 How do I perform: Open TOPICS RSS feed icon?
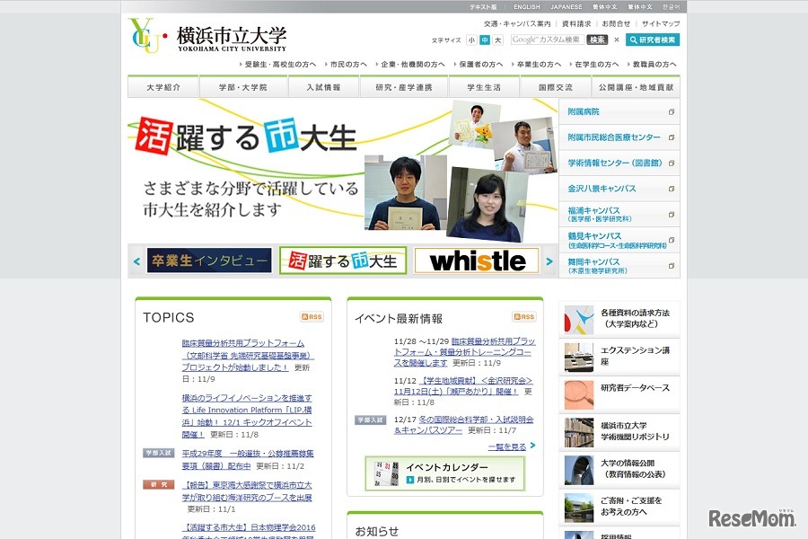(x=312, y=317)
